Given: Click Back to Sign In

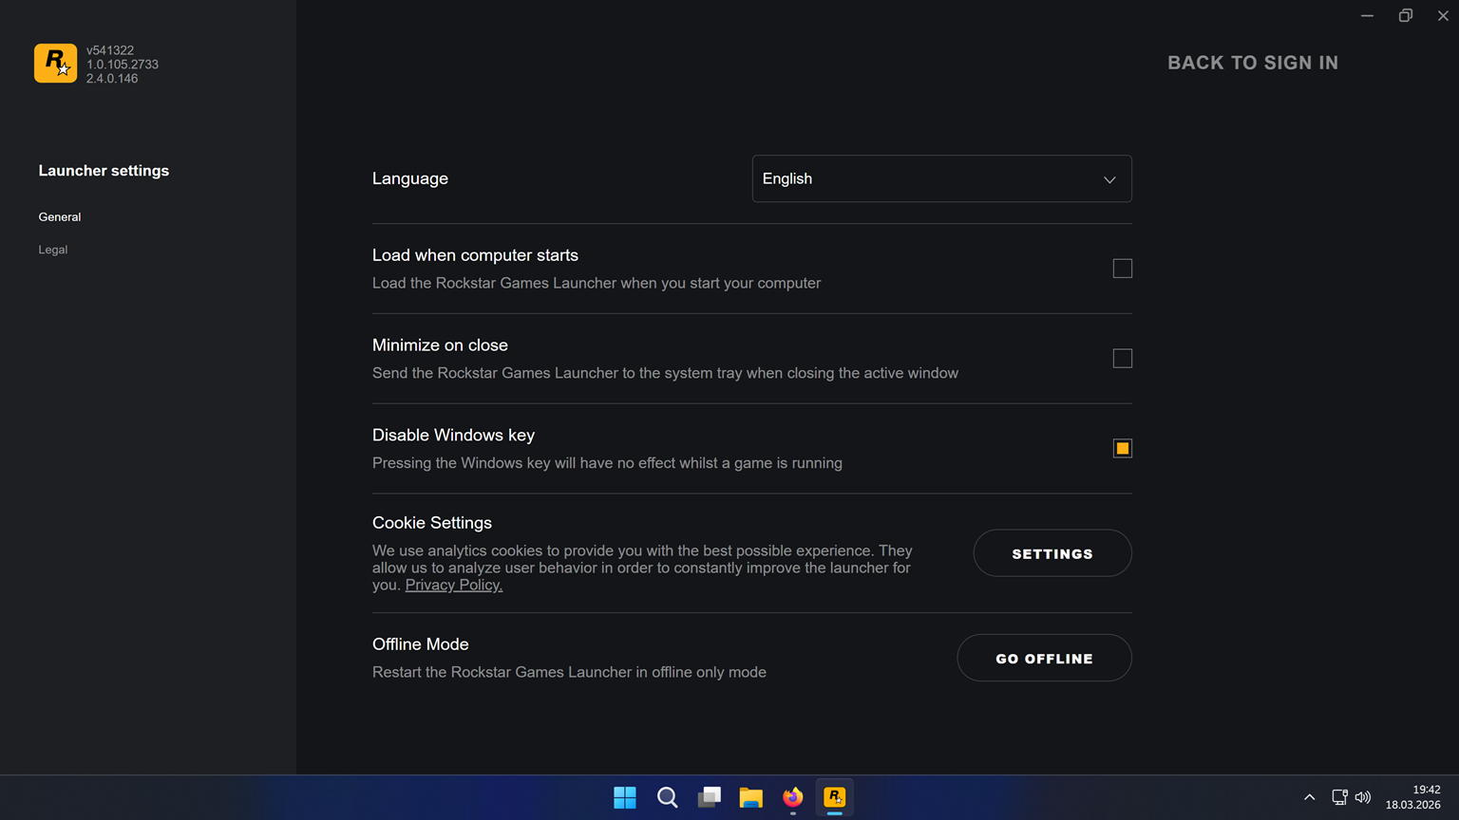Looking at the screenshot, I should [x=1253, y=63].
